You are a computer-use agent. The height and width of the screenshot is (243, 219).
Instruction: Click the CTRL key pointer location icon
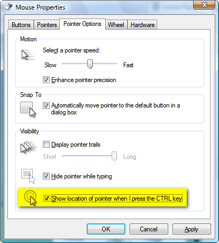click(x=31, y=198)
